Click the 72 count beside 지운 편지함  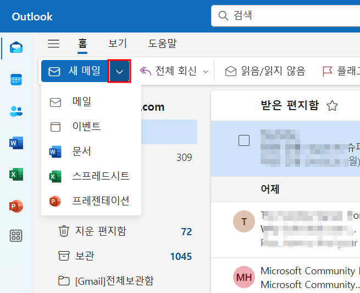coord(186,232)
